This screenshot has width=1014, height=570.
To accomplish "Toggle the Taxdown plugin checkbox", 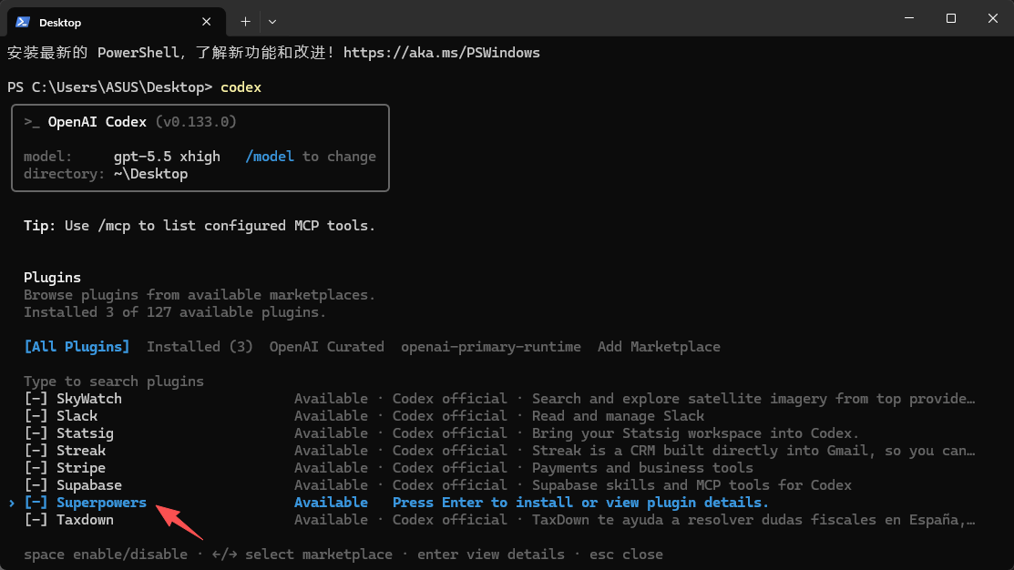I will pos(36,520).
